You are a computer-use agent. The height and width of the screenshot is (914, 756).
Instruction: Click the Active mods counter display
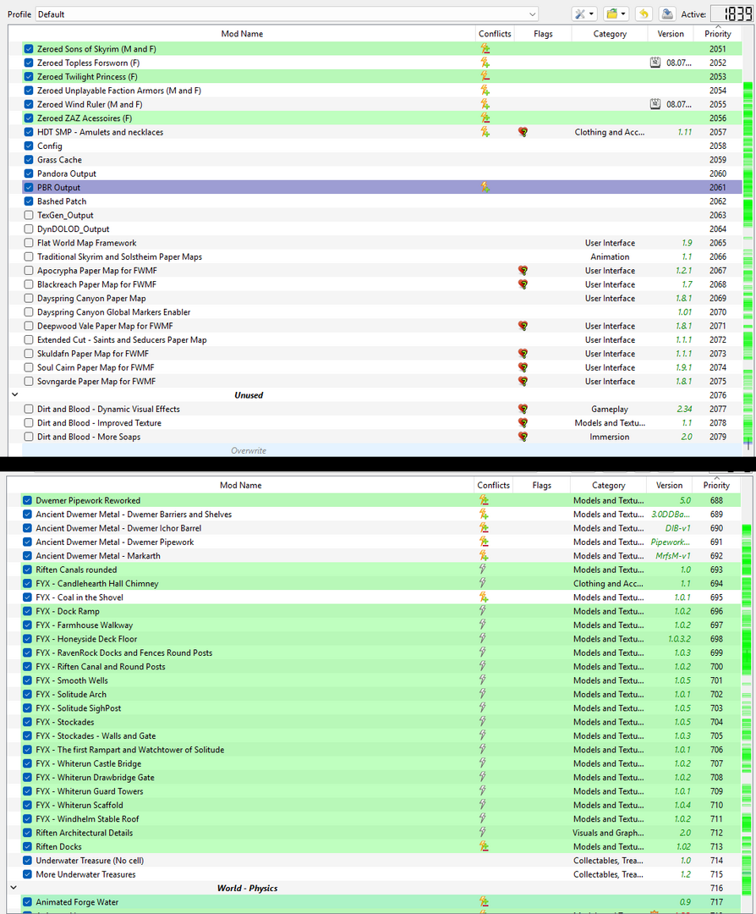731,14
